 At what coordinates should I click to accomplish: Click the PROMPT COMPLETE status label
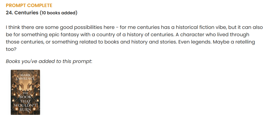(29, 6)
